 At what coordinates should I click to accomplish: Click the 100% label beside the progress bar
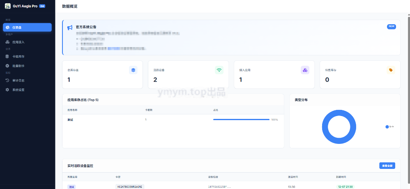click(274, 120)
